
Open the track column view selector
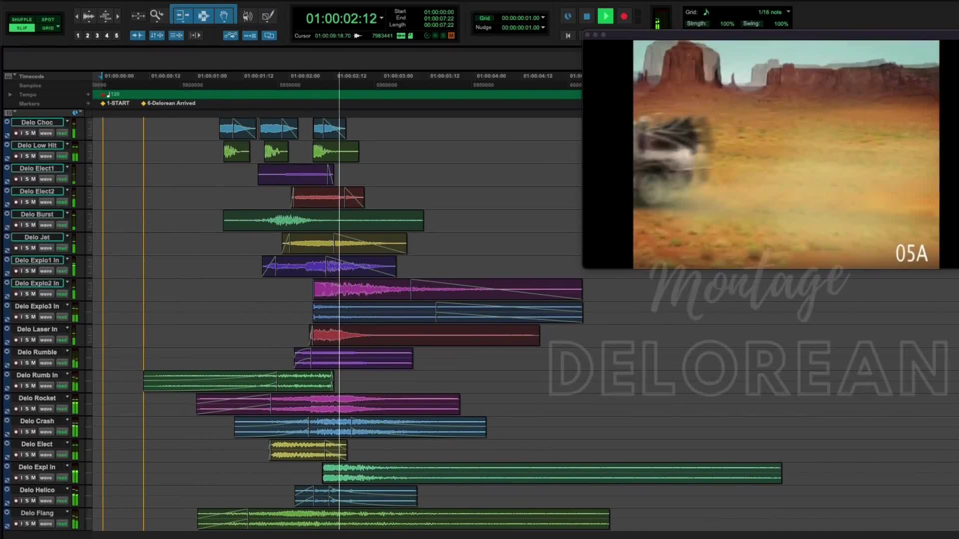8,113
